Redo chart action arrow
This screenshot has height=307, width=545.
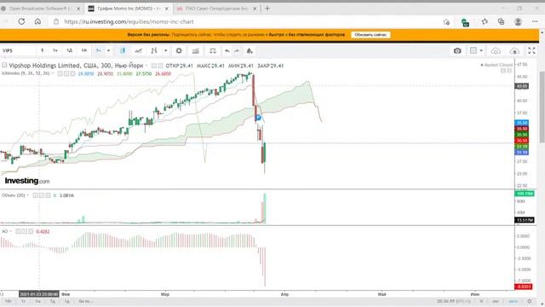click(237, 51)
